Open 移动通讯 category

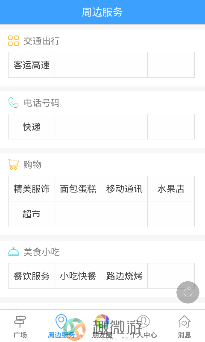[124, 189]
